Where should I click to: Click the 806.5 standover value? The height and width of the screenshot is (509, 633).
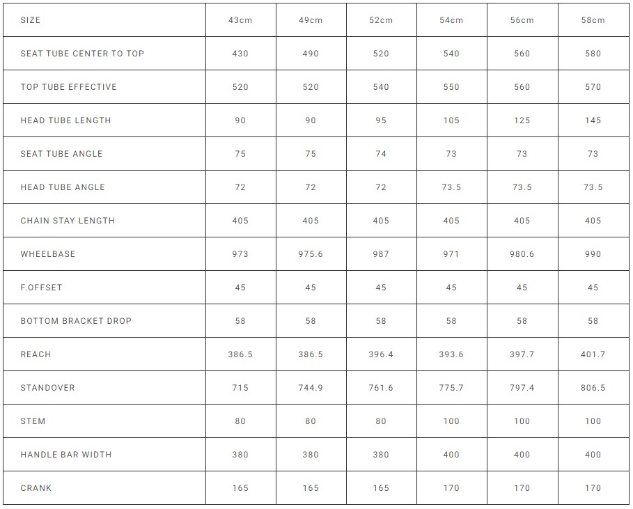click(593, 388)
